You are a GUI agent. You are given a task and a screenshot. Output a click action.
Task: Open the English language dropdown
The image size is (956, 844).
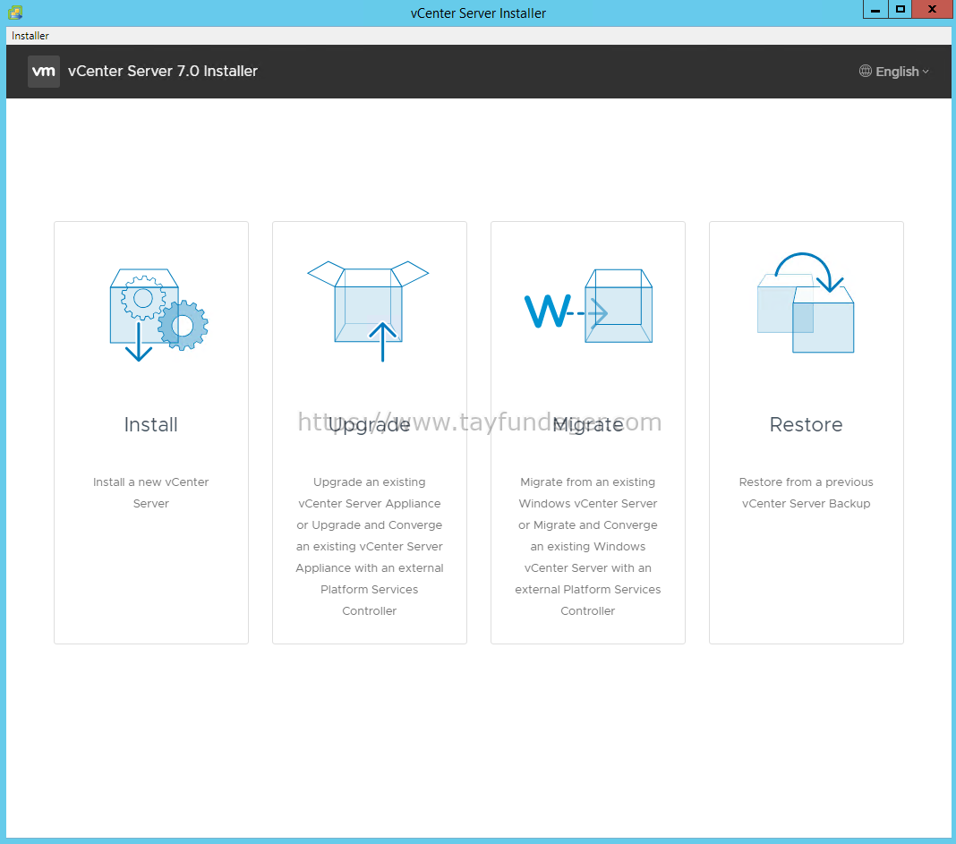tap(894, 72)
